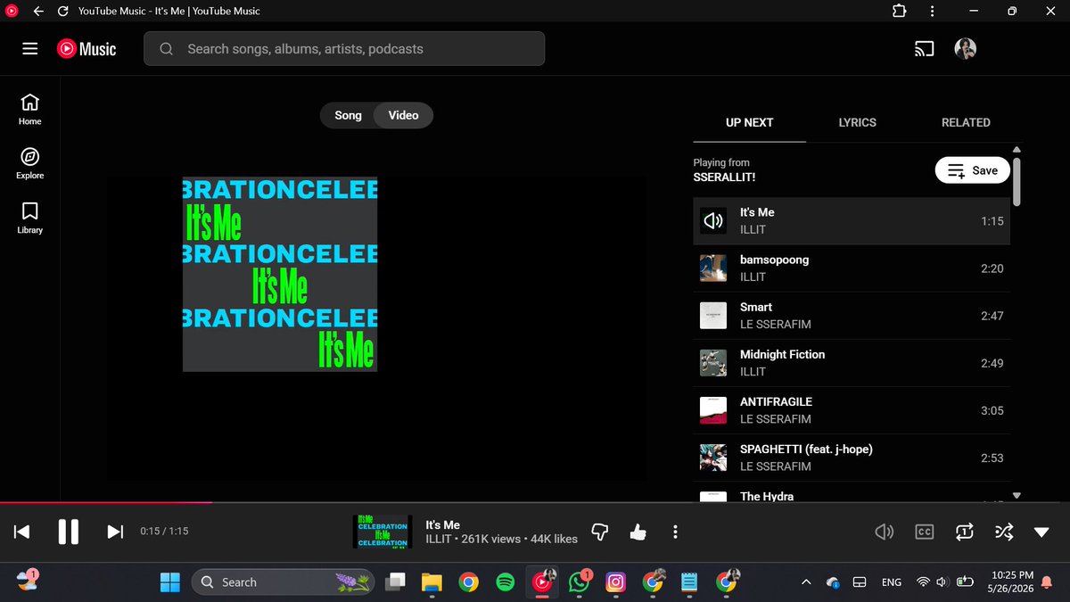Image resolution: width=1070 pixels, height=602 pixels.
Task: Play The Hydra from the queue
Action: click(852, 494)
